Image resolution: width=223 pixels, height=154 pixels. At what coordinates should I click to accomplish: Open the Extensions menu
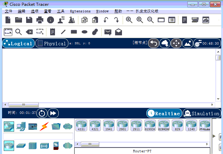pyautogui.click(x=80, y=11)
